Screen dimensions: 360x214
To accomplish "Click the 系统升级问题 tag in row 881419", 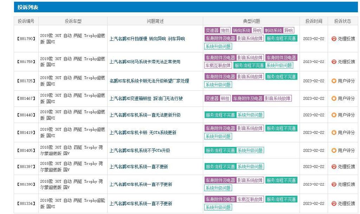I will pos(218,136).
